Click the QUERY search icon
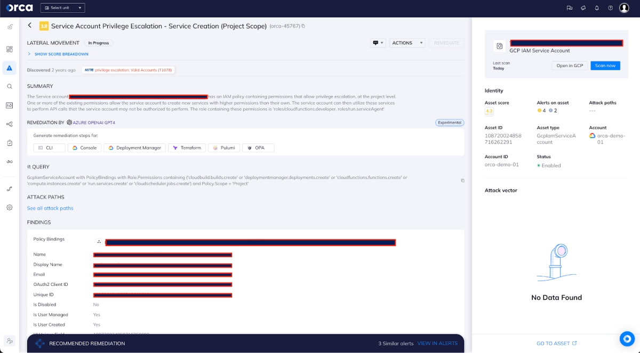 (29, 167)
